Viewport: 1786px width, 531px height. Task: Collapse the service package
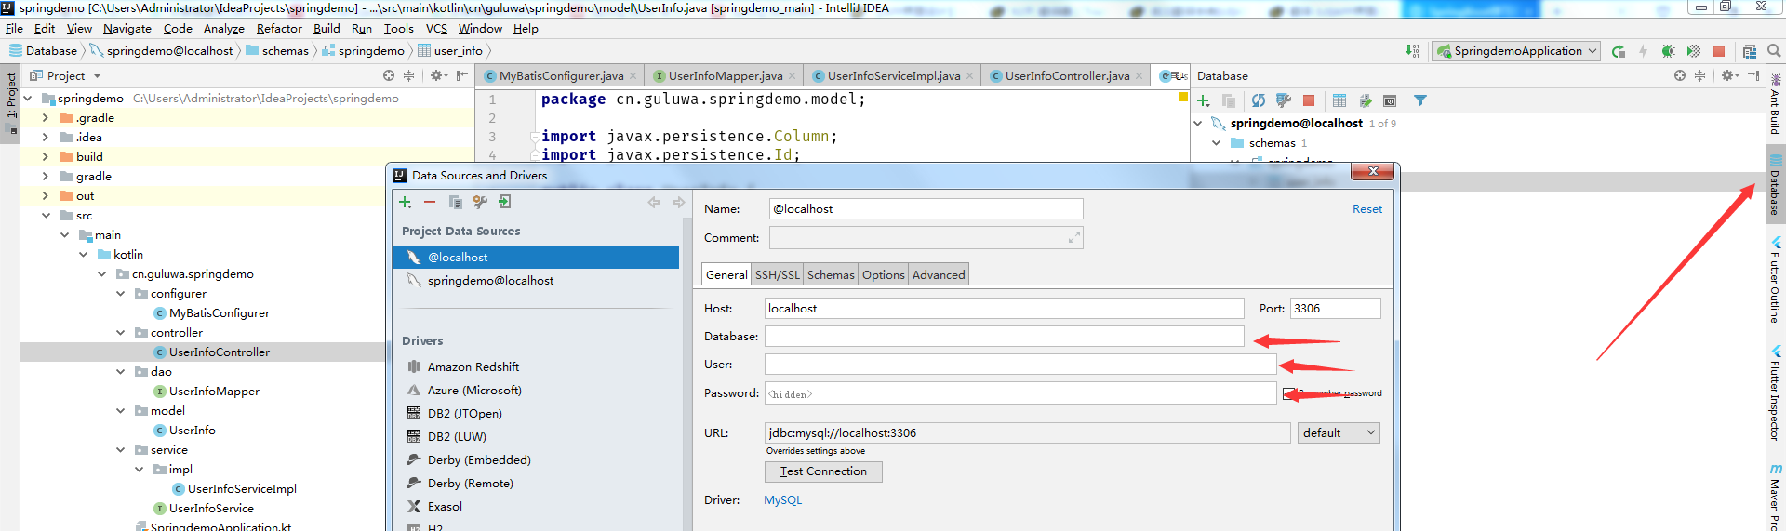pos(120,450)
